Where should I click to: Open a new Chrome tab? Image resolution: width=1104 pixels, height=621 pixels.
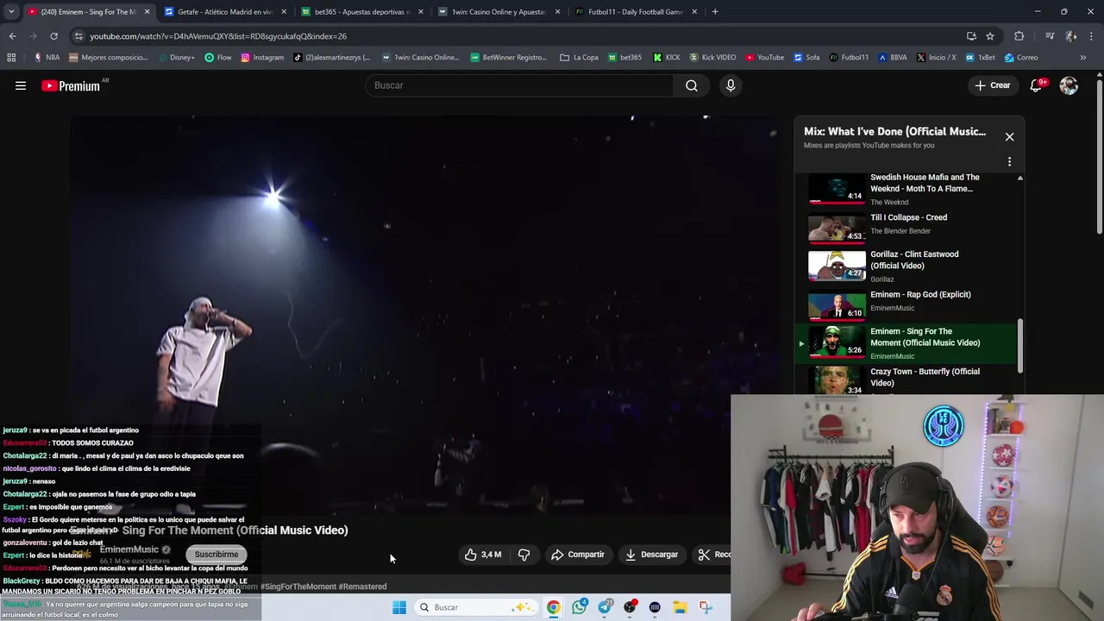pos(715,12)
